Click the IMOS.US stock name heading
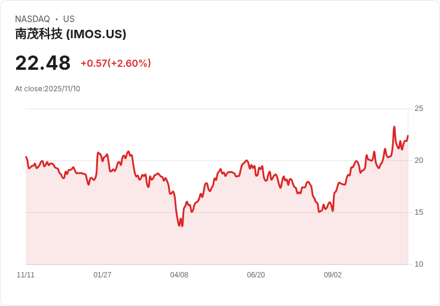Screen dimensions: 440x306 point(71,34)
